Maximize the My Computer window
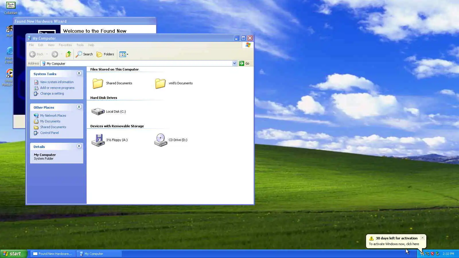 pyautogui.click(x=243, y=38)
